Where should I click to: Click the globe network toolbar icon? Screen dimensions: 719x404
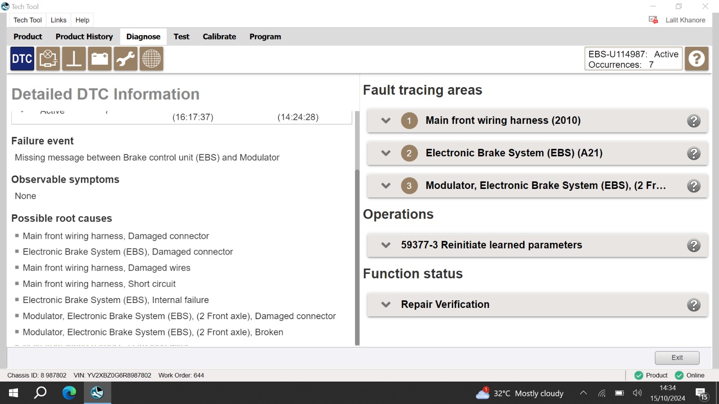pos(151,59)
